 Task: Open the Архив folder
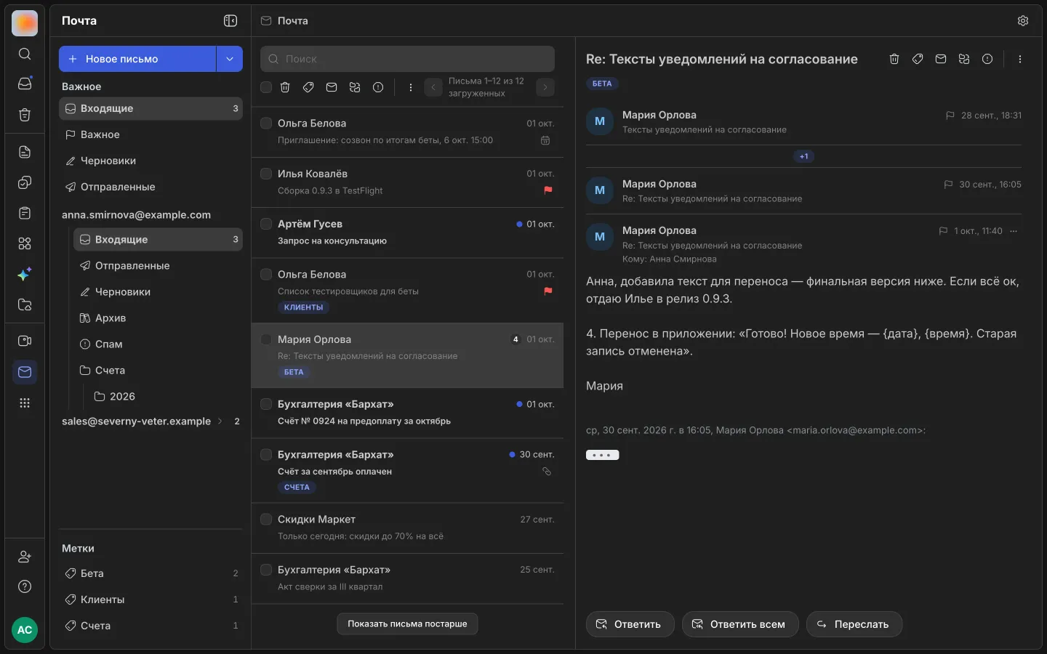point(158,318)
